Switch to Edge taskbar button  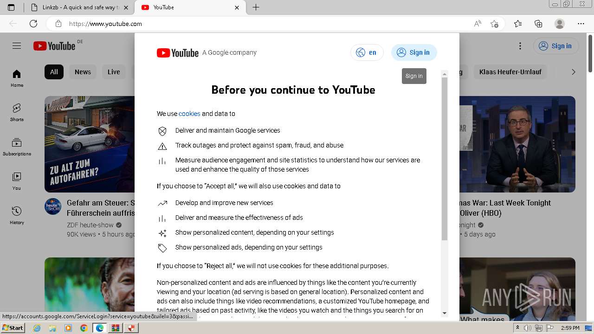pos(100,328)
